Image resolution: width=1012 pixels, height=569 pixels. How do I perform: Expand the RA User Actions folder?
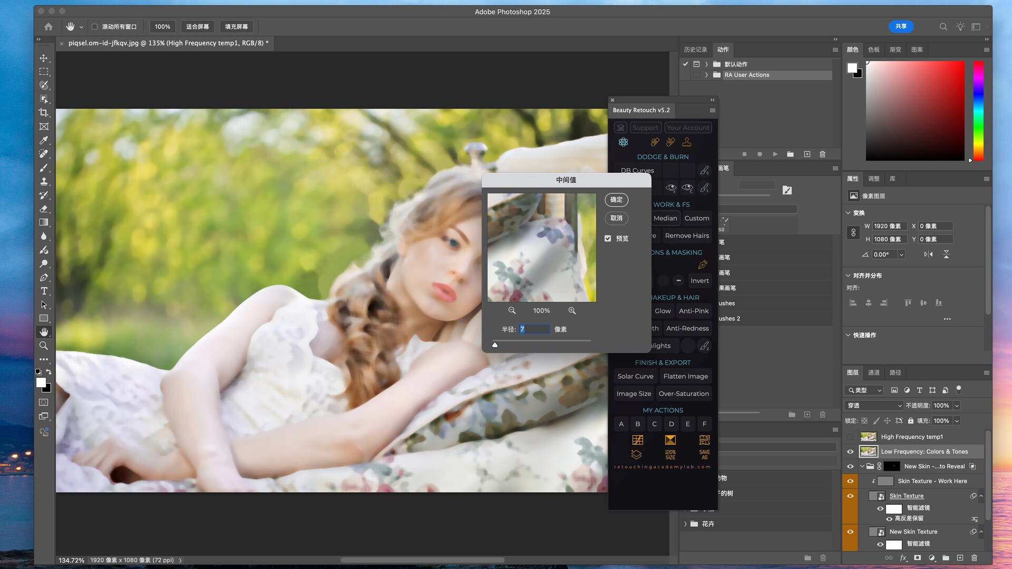pyautogui.click(x=706, y=75)
